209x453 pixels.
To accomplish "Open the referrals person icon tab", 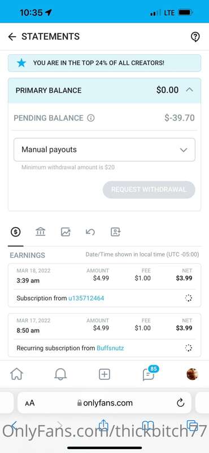I will [116, 232].
